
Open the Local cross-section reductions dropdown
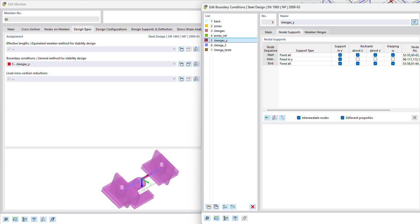point(174,79)
